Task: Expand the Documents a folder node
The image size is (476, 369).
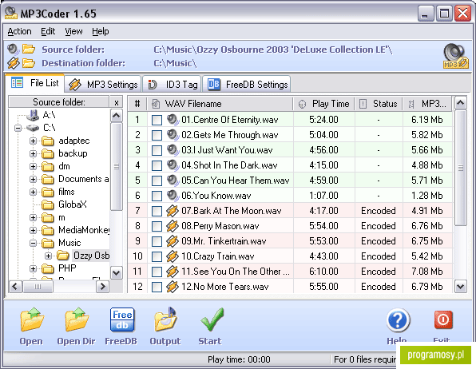Action: [33, 179]
